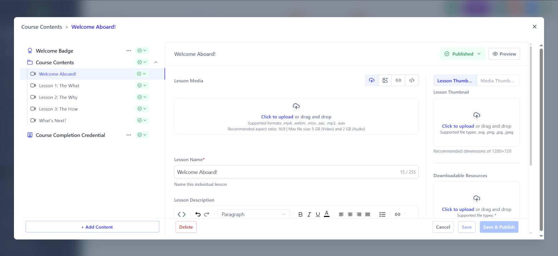Select Lesson 2: The Why in the tree
The width and height of the screenshot is (558, 256).
(58, 97)
